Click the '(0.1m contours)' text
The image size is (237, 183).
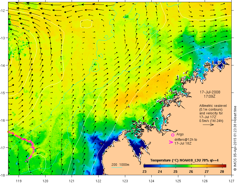coord(211,110)
